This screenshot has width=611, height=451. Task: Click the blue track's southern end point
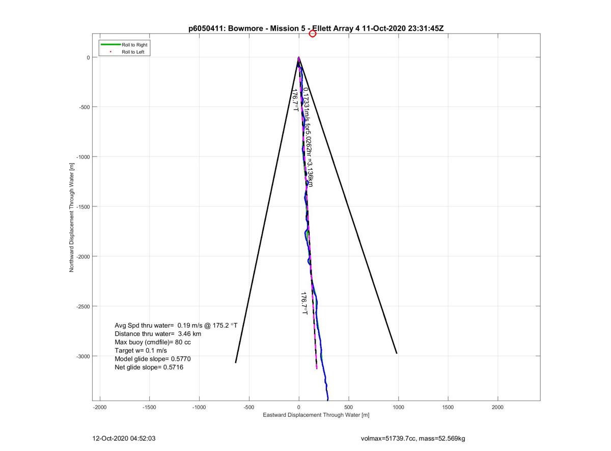pyautogui.click(x=327, y=400)
